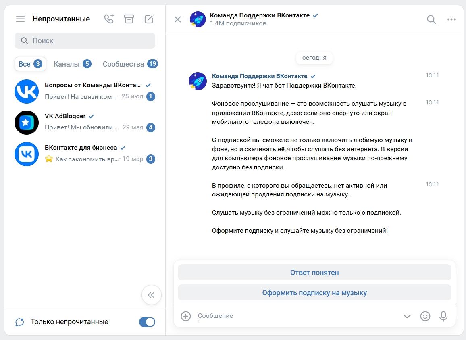The width and height of the screenshot is (466, 340).
Task: Click into the Сообщение input field
Action: click(297, 316)
